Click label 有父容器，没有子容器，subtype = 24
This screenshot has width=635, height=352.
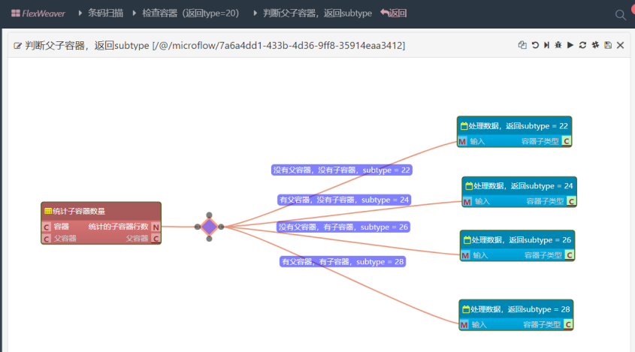[343, 200]
